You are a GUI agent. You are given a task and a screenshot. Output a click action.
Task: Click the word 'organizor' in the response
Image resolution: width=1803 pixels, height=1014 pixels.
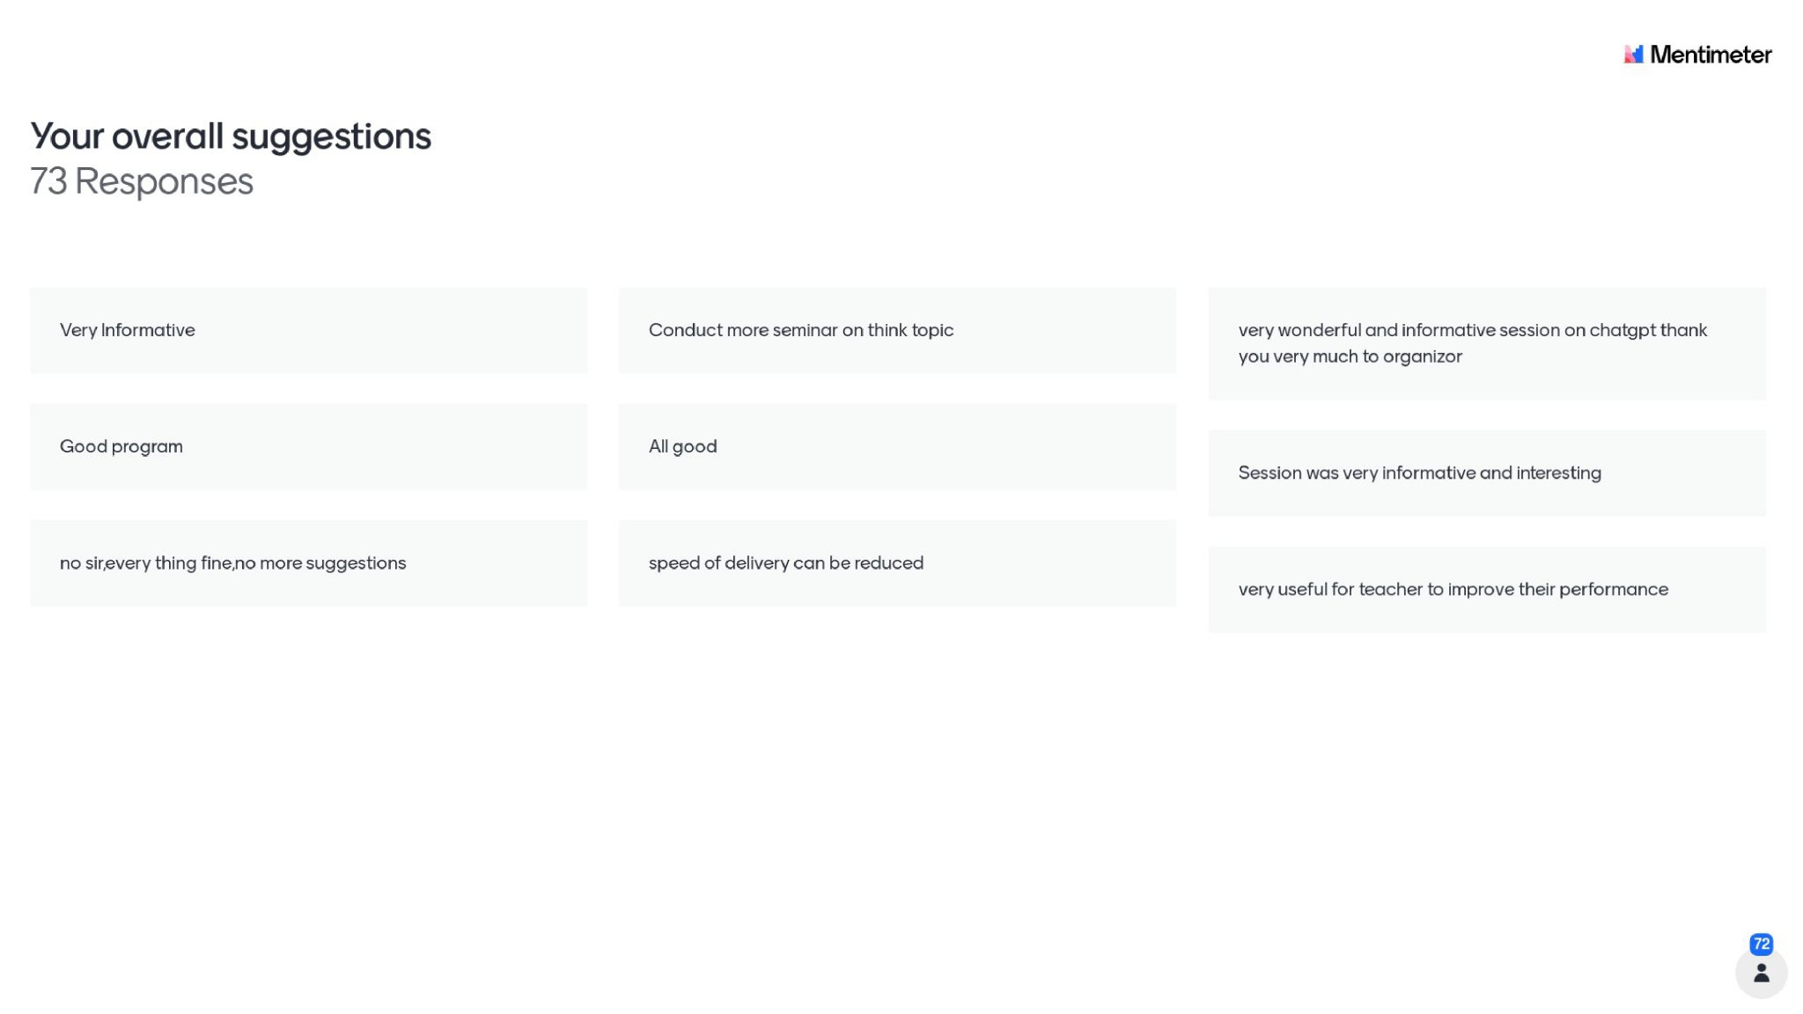(1422, 356)
